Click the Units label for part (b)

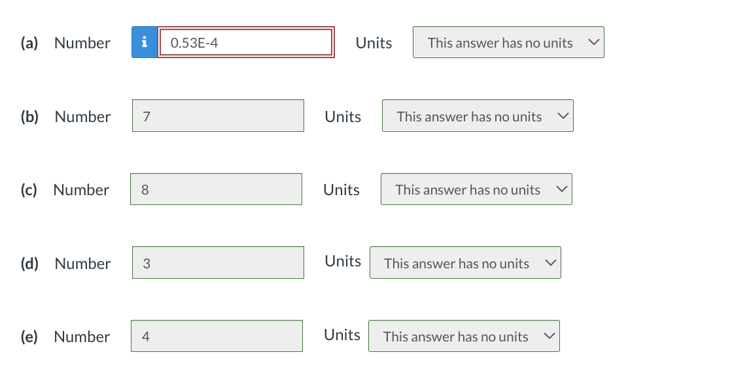[343, 116]
